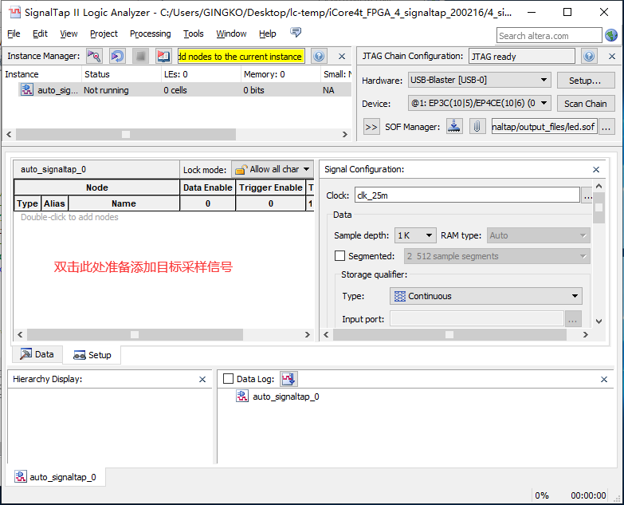
Task: Open JTAG Chain Configuration help icon
Action: tap(589, 57)
